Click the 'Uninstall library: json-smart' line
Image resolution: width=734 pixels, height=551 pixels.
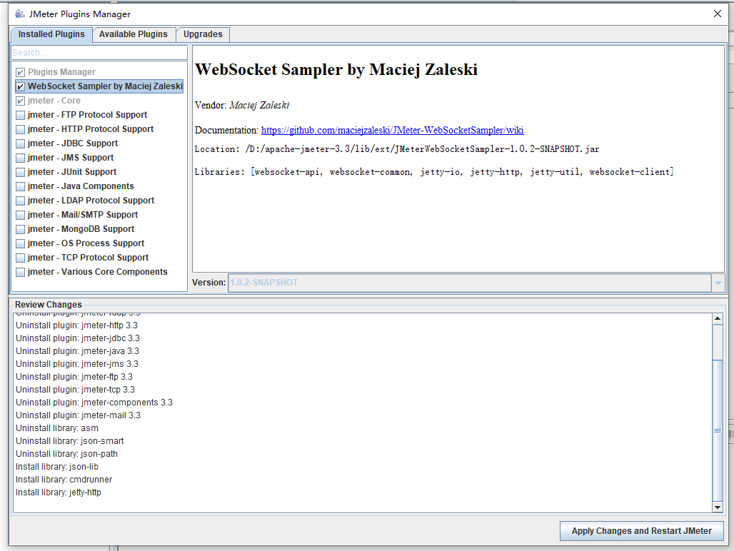point(70,441)
